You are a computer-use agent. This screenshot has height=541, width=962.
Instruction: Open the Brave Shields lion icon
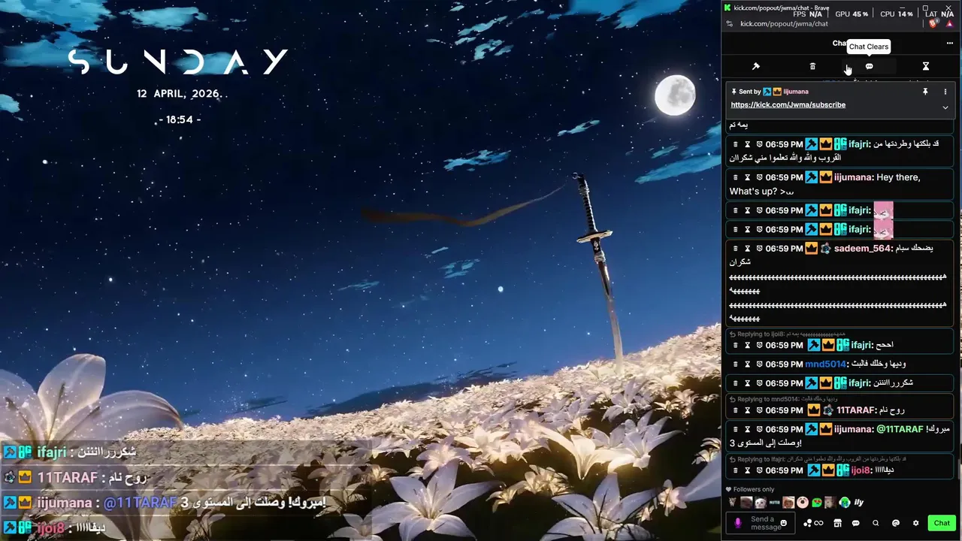934,24
